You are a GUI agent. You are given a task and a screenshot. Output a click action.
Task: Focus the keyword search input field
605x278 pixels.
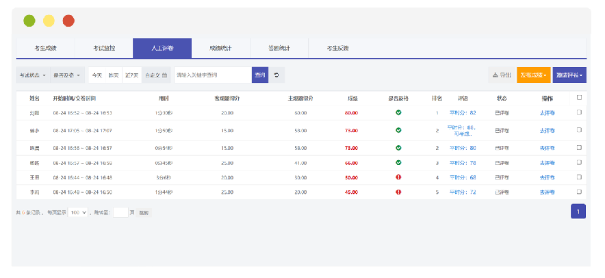point(212,75)
